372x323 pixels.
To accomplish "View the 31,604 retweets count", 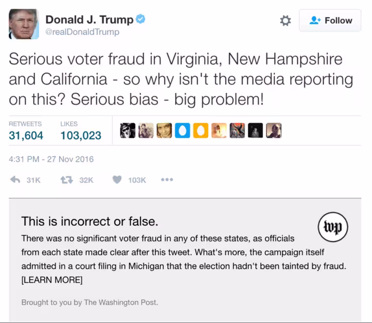I will [x=26, y=135].
